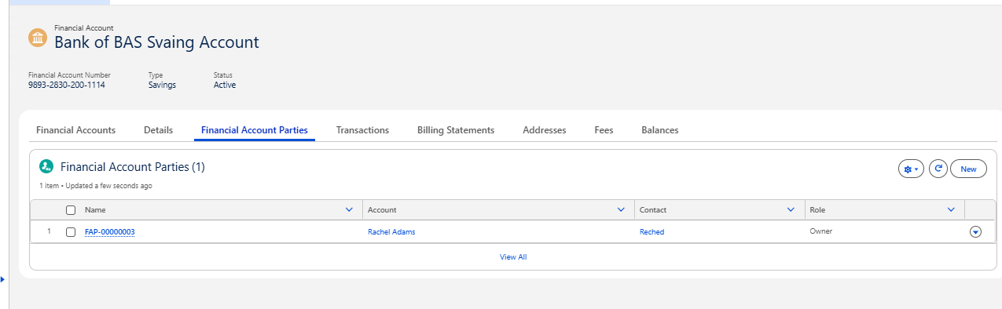Open the Addresses tab
Image resolution: width=1002 pixels, height=309 pixels.
coord(545,130)
